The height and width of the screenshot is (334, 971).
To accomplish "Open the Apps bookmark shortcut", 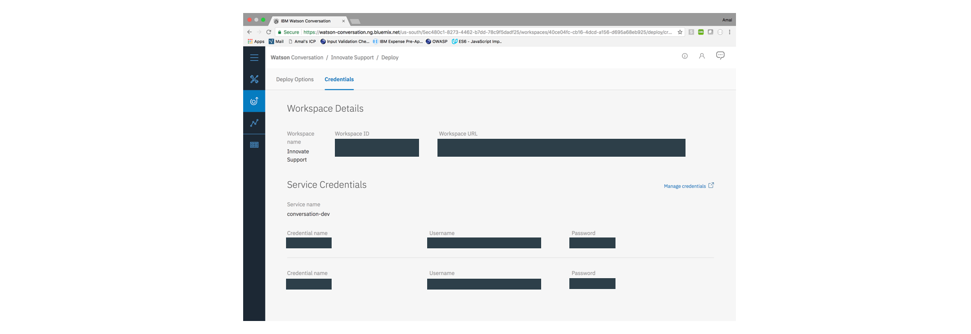I will (x=256, y=41).
